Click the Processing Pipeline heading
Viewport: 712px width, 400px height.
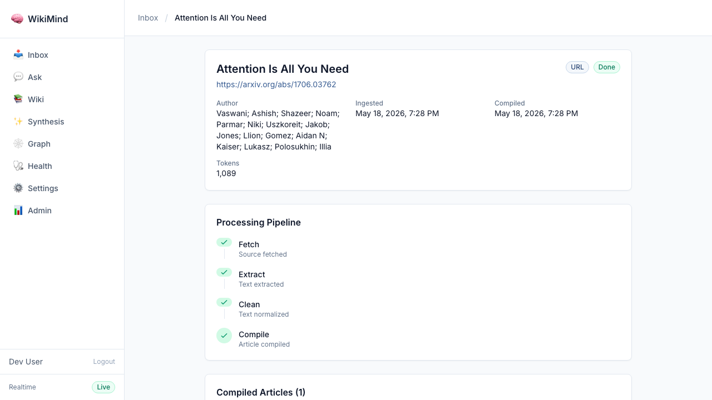click(x=259, y=222)
